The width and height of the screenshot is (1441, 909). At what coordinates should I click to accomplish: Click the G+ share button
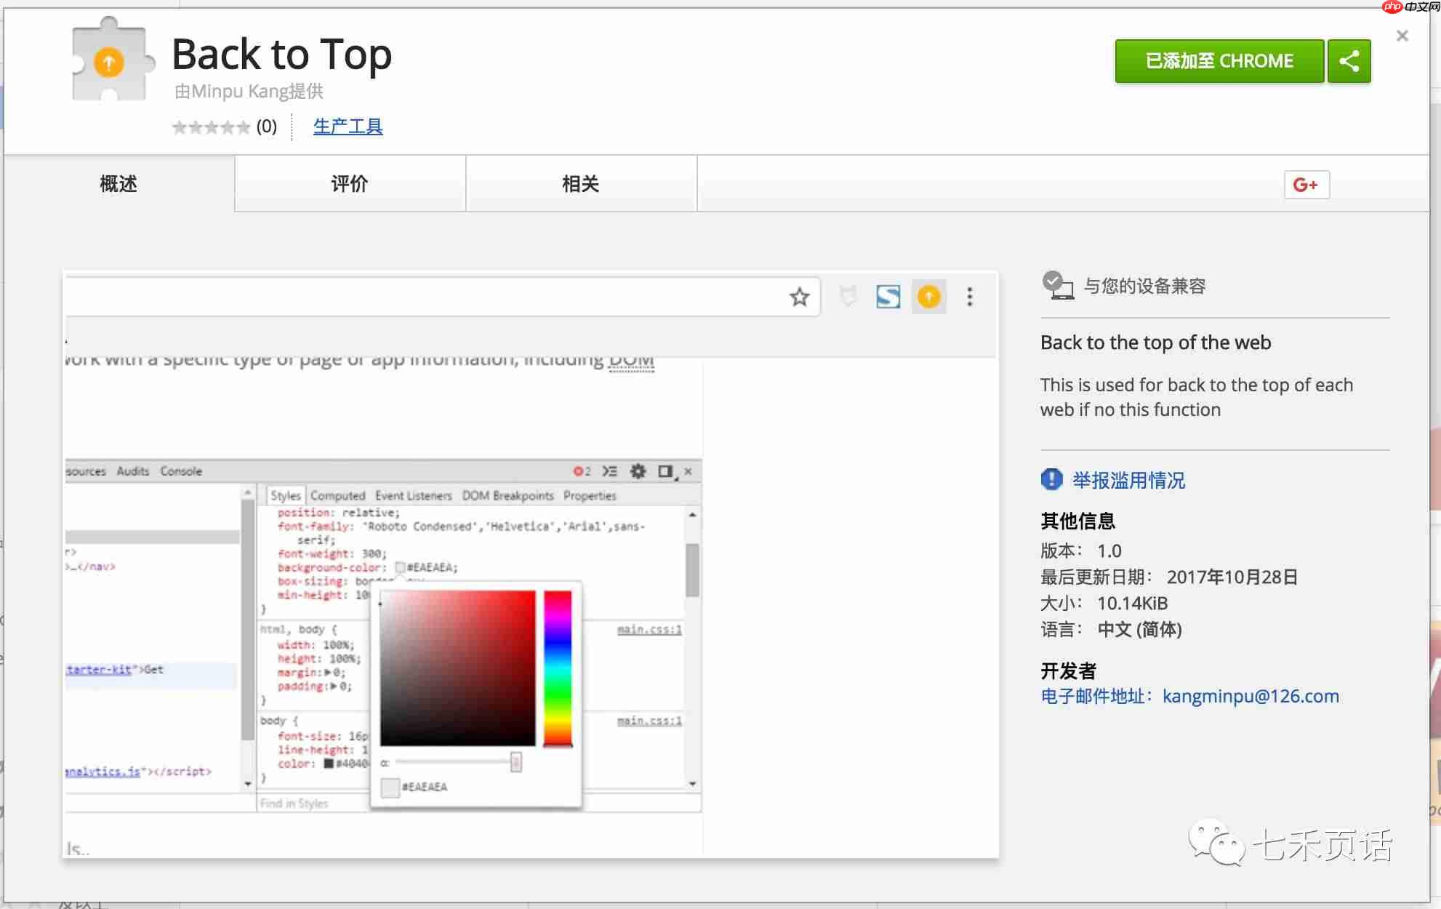click(1306, 185)
